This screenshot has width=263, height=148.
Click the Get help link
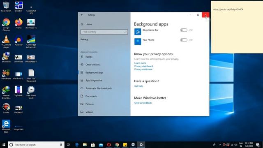(x=138, y=86)
